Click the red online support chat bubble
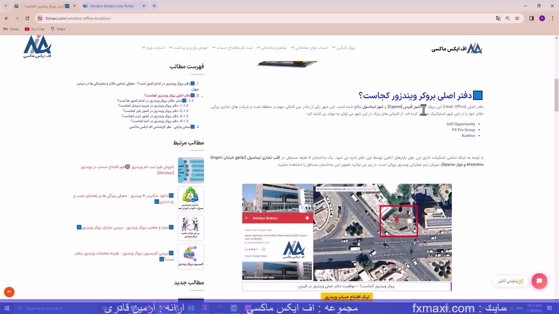Image resolution: width=559 pixels, height=314 pixels. click(x=539, y=281)
